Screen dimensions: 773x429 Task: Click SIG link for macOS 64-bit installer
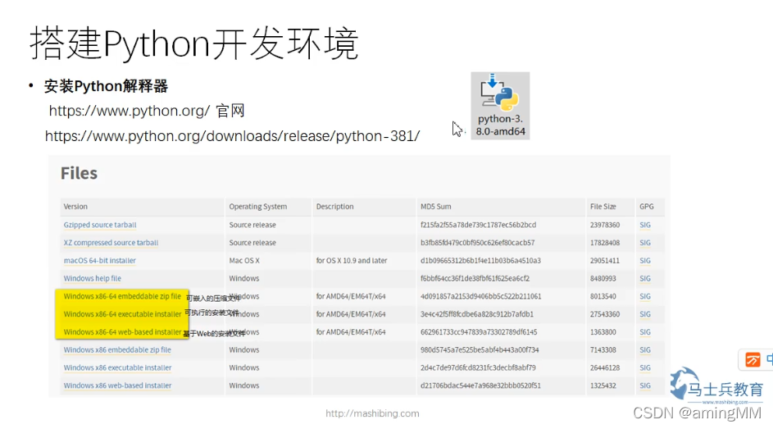pos(645,260)
